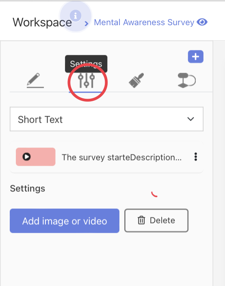
Task: Open the pencil Edit tab
Action: click(x=35, y=80)
